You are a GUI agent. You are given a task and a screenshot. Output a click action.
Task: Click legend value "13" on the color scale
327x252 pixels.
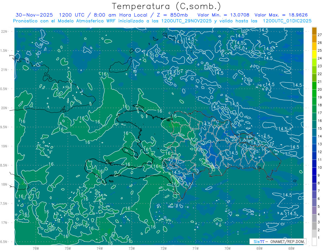(320, 144)
